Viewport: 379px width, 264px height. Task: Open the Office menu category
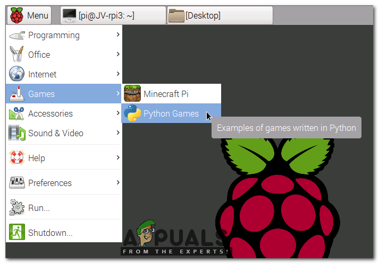[x=64, y=55]
